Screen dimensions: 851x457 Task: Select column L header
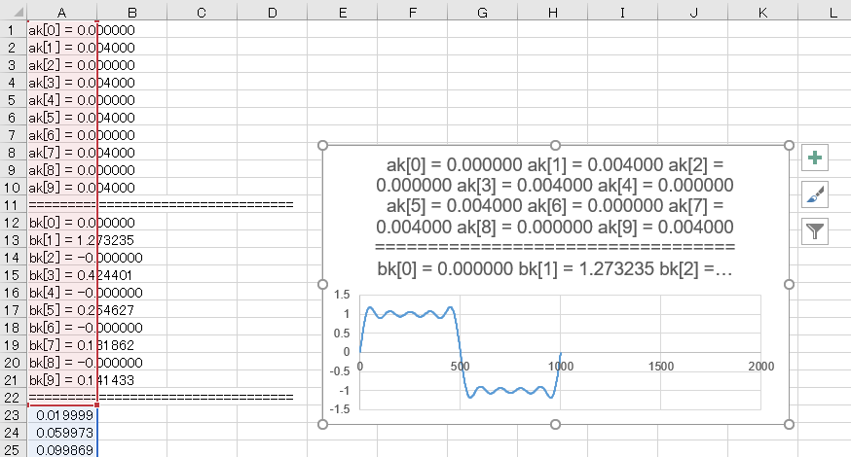pos(832,11)
